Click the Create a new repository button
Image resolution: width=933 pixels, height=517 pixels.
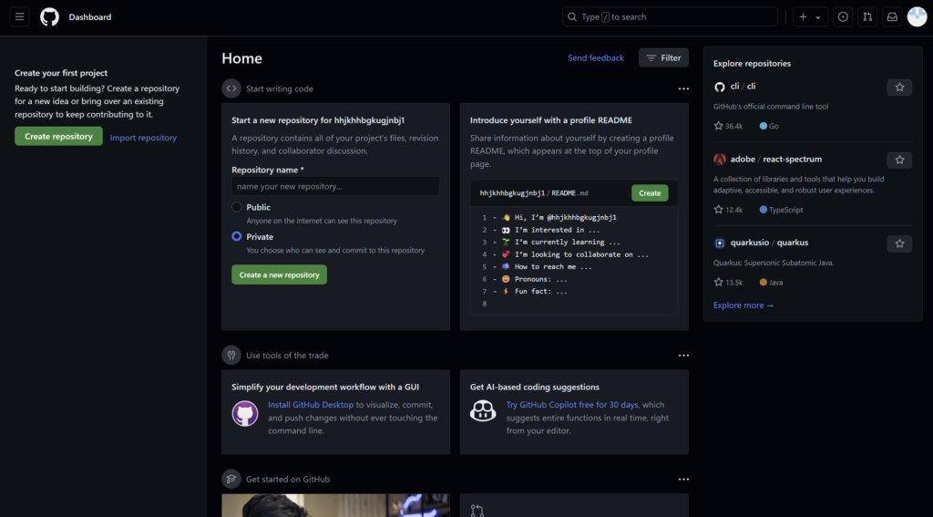[279, 274]
